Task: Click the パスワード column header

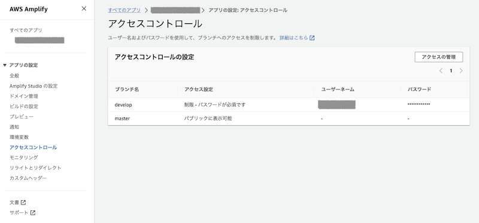Action: coord(420,89)
